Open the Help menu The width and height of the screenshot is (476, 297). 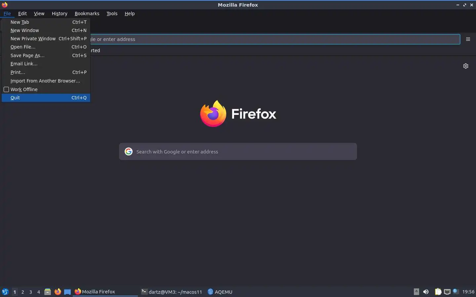pyautogui.click(x=130, y=14)
